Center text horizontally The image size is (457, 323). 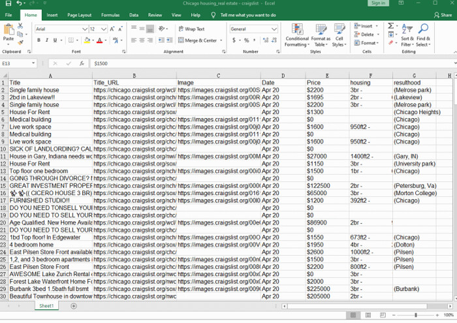pyautogui.click(x=142, y=40)
